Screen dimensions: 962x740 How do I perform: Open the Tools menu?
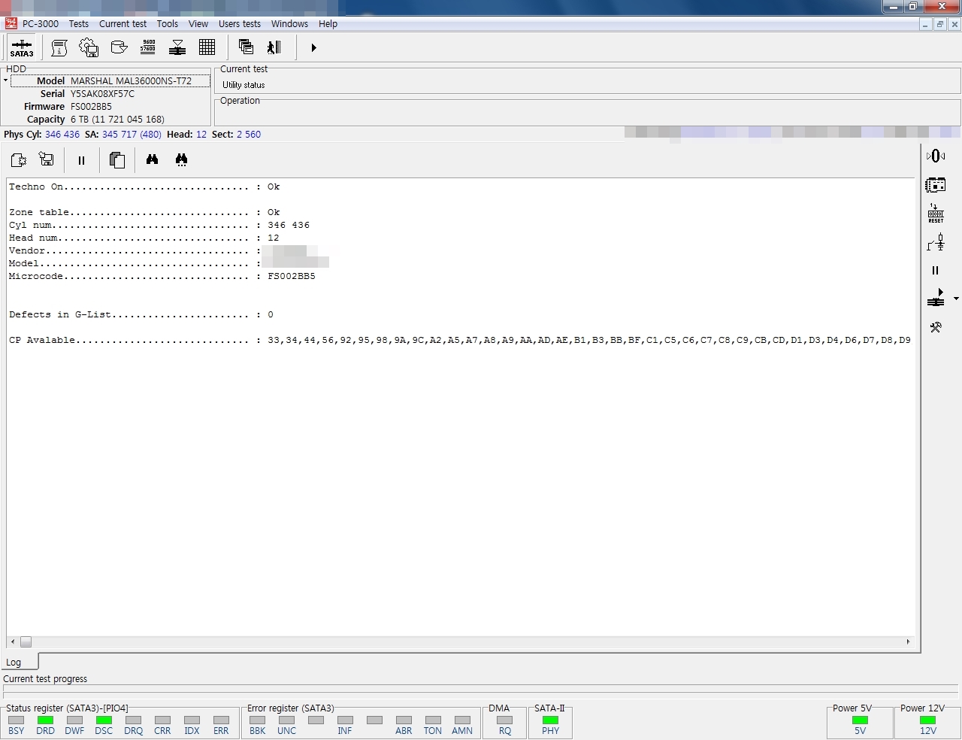click(x=168, y=24)
